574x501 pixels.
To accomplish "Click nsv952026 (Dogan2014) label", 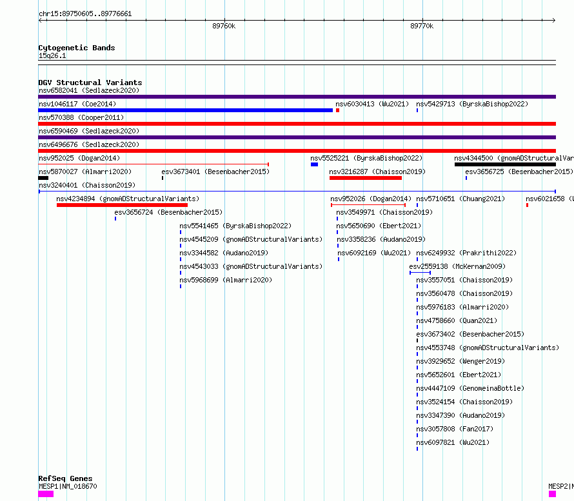I will [x=371, y=199].
